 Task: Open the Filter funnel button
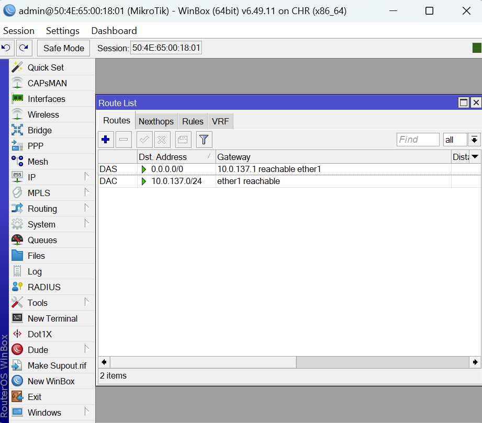coord(204,140)
